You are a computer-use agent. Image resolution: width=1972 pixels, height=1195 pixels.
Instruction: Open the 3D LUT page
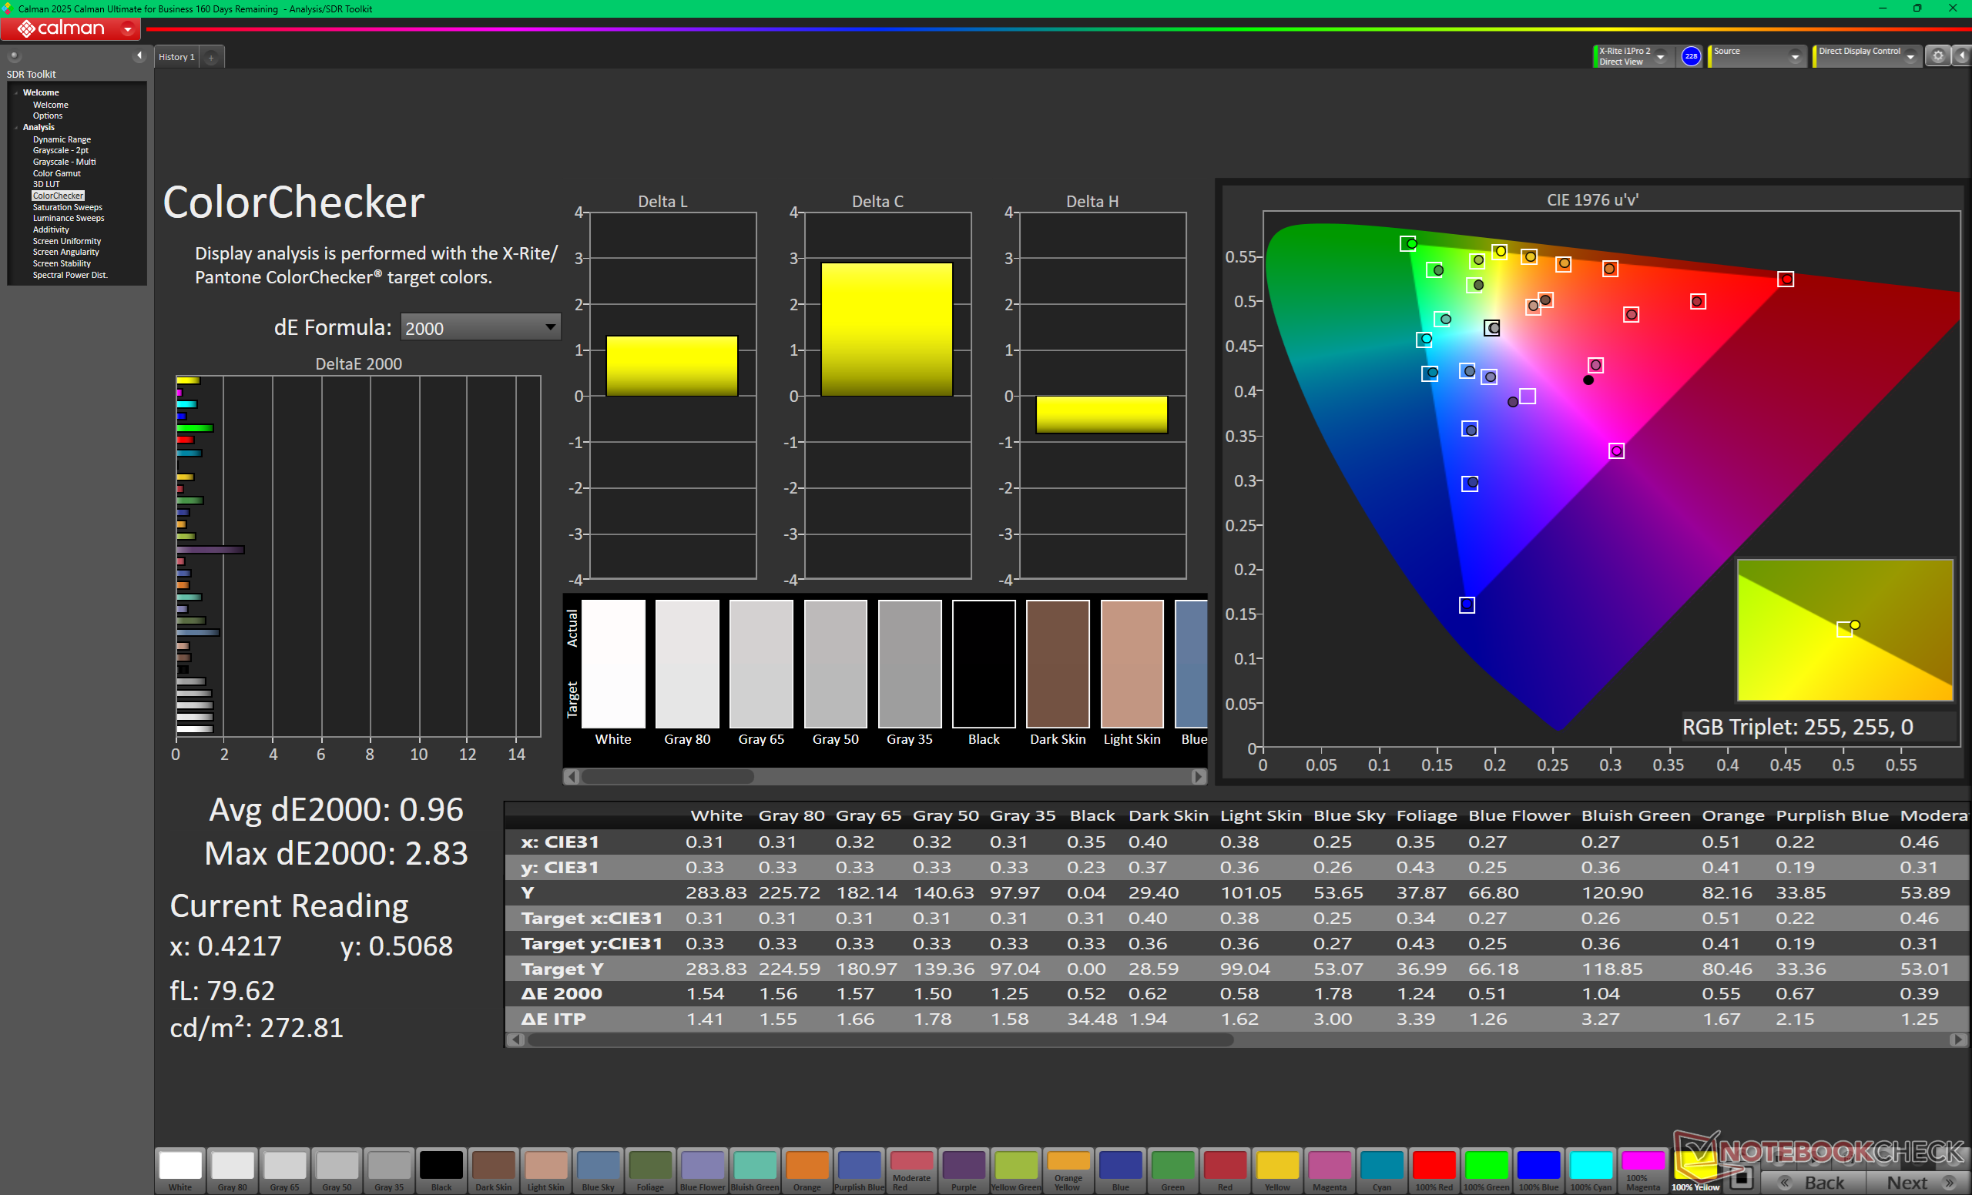45,184
